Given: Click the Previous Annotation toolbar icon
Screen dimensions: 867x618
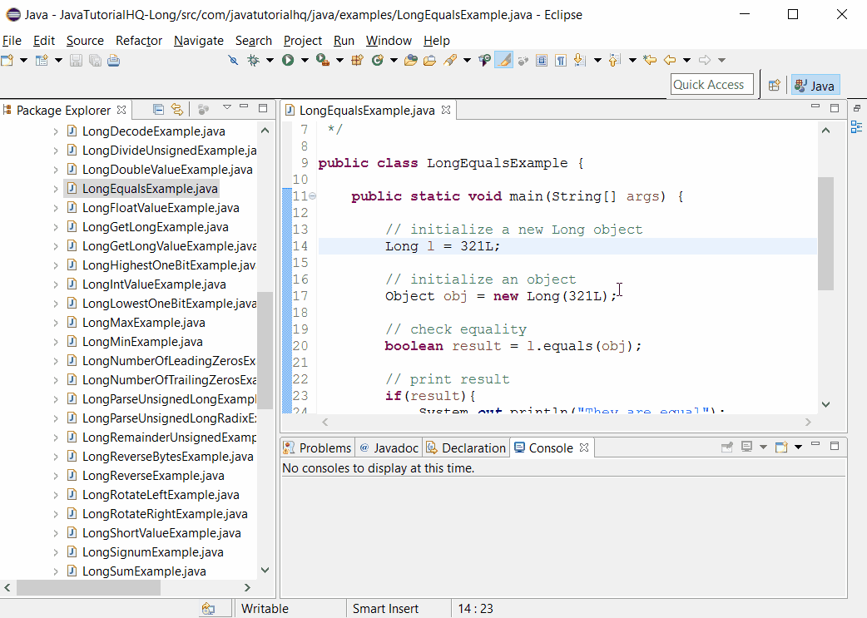Looking at the screenshot, I should (x=614, y=60).
